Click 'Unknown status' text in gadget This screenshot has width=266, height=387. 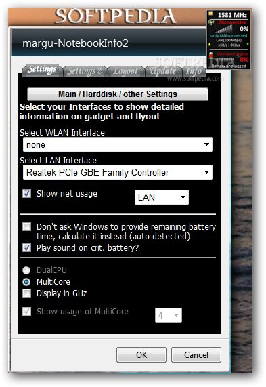tap(232, 54)
